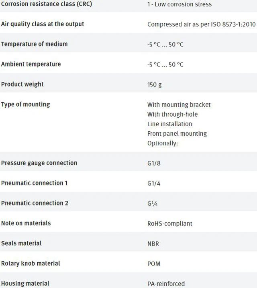Screen dimensions: 257x288
Task: Select the NBR seals material value
Action: 153,244
